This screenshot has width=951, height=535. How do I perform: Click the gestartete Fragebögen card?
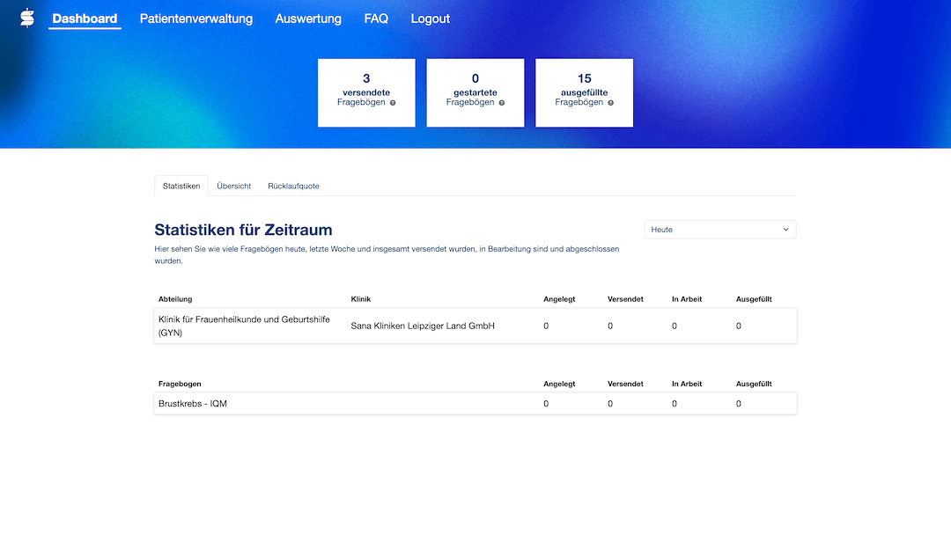pyautogui.click(x=475, y=92)
